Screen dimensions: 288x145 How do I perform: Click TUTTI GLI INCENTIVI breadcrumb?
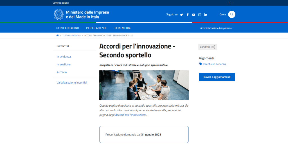point(71,36)
